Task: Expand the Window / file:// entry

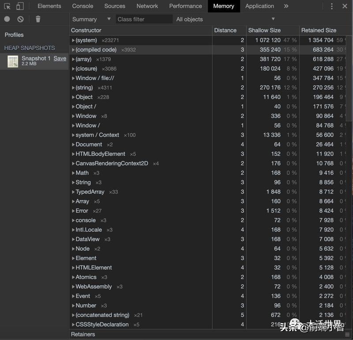Action: tap(74, 78)
